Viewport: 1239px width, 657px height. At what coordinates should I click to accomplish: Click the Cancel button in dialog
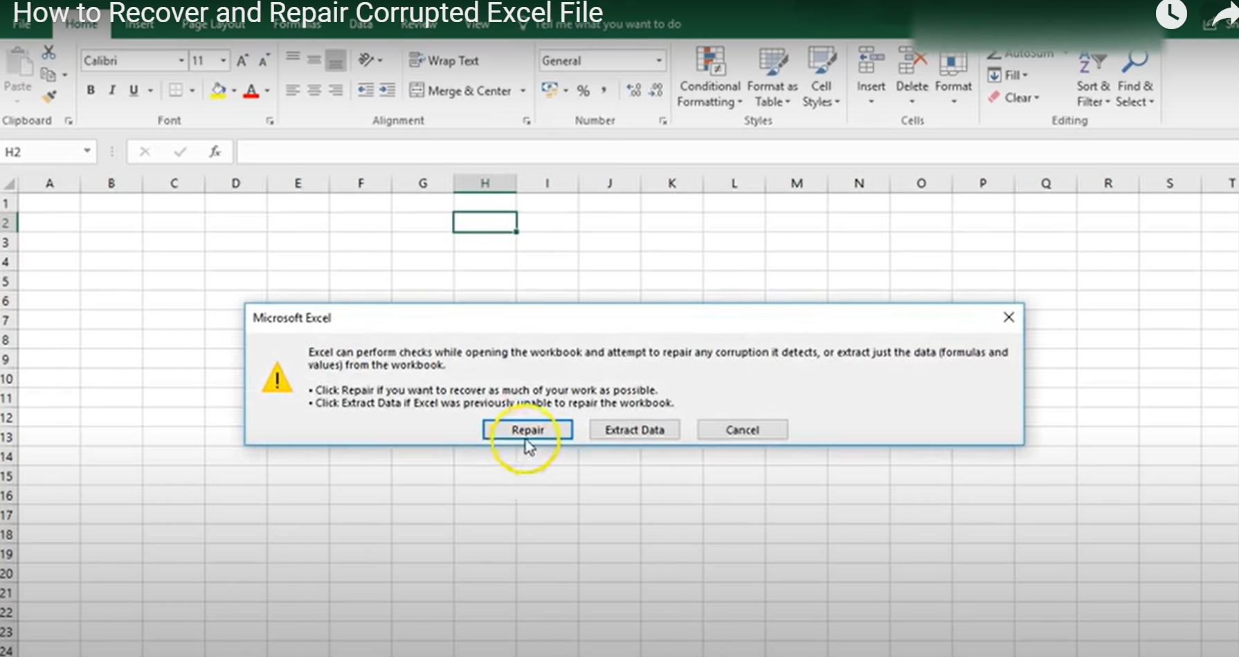tap(742, 430)
